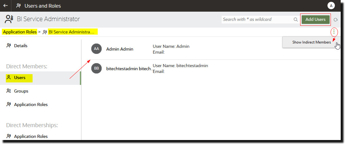
Task: Click the search magnifier icon
Action: coord(296,20)
